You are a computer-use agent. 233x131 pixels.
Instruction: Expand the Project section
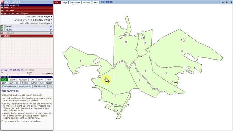click(27, 7)
